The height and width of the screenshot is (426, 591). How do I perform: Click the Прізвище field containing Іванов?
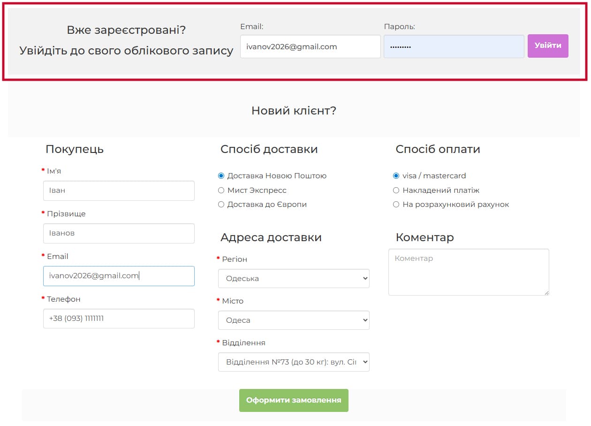click(119, 233)
